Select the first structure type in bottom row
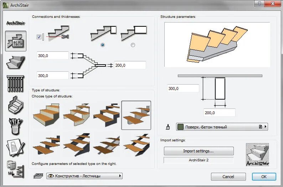 (x=46, y=145)
